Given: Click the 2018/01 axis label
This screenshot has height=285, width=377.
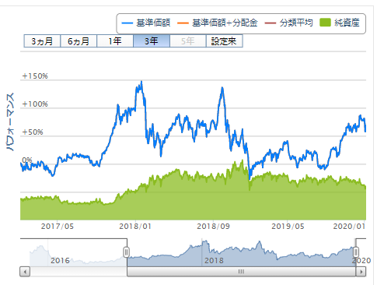Looking at the screenshot, I should (135, 227).
